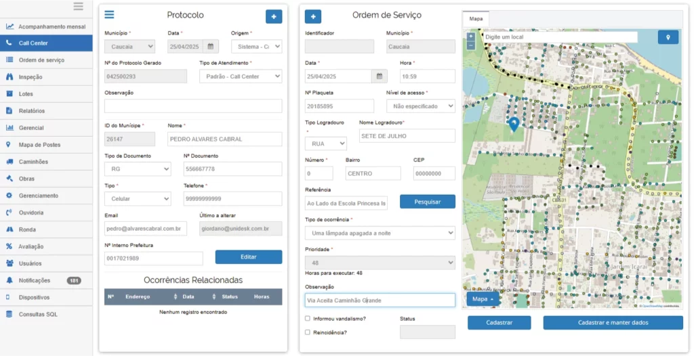694x356 pixels.
Task: Click the plus button in Protocolo header
Action: (274, 16)
